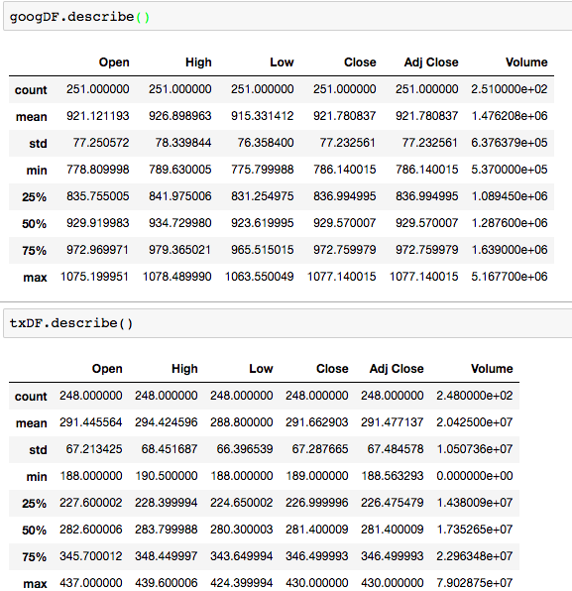Select txDF std Close value 67.287665
This screenshot has width=572, height=591.
(320, 449)
